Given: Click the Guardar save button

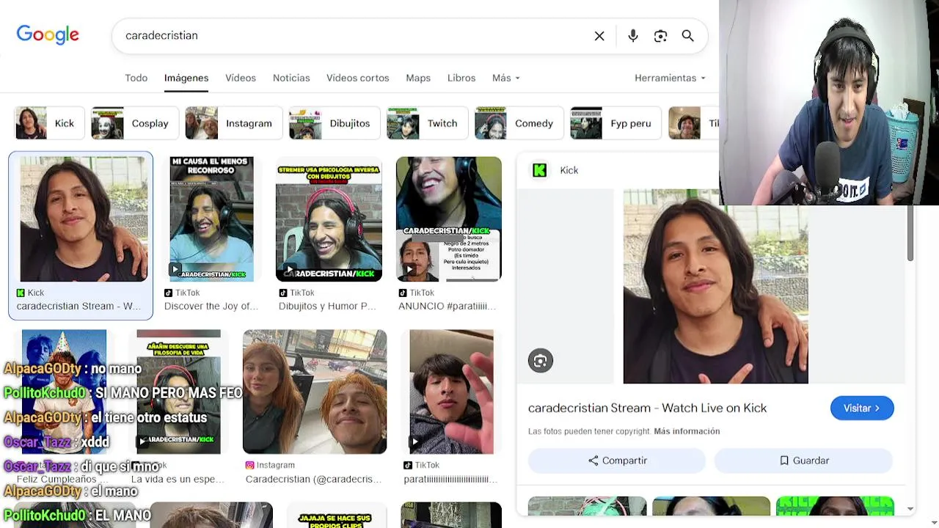Looking at the screenshot, I should click(803, 461).
